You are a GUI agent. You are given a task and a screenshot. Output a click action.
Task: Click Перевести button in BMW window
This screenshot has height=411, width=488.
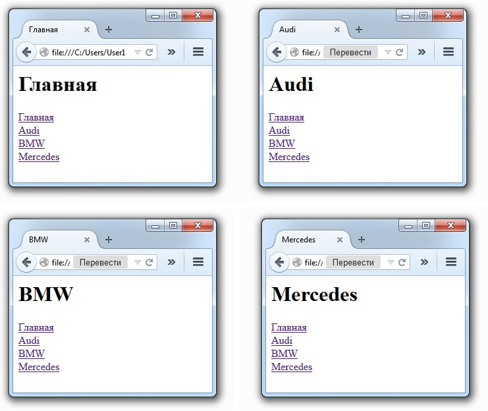tap(100, 262)
